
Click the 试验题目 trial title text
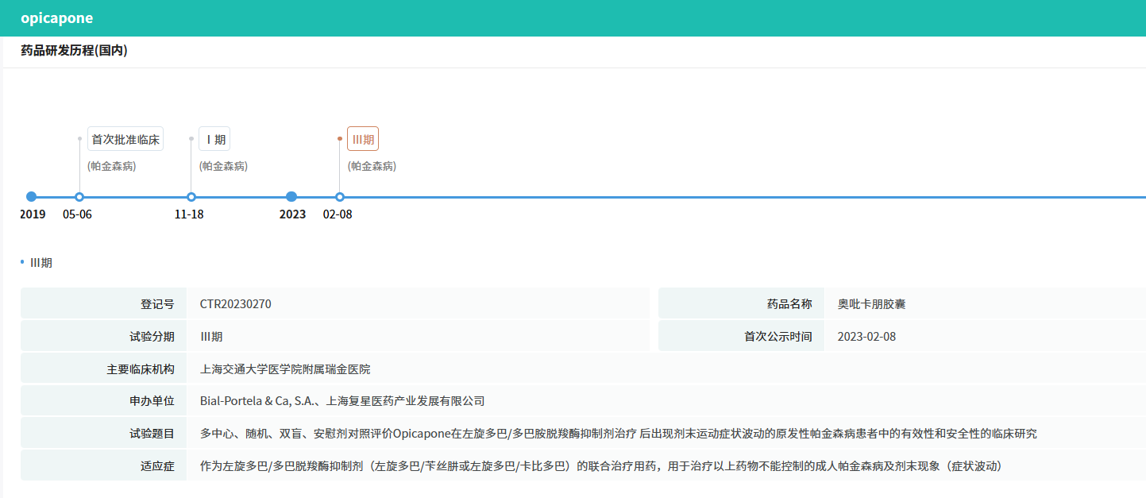click(618, 434)
